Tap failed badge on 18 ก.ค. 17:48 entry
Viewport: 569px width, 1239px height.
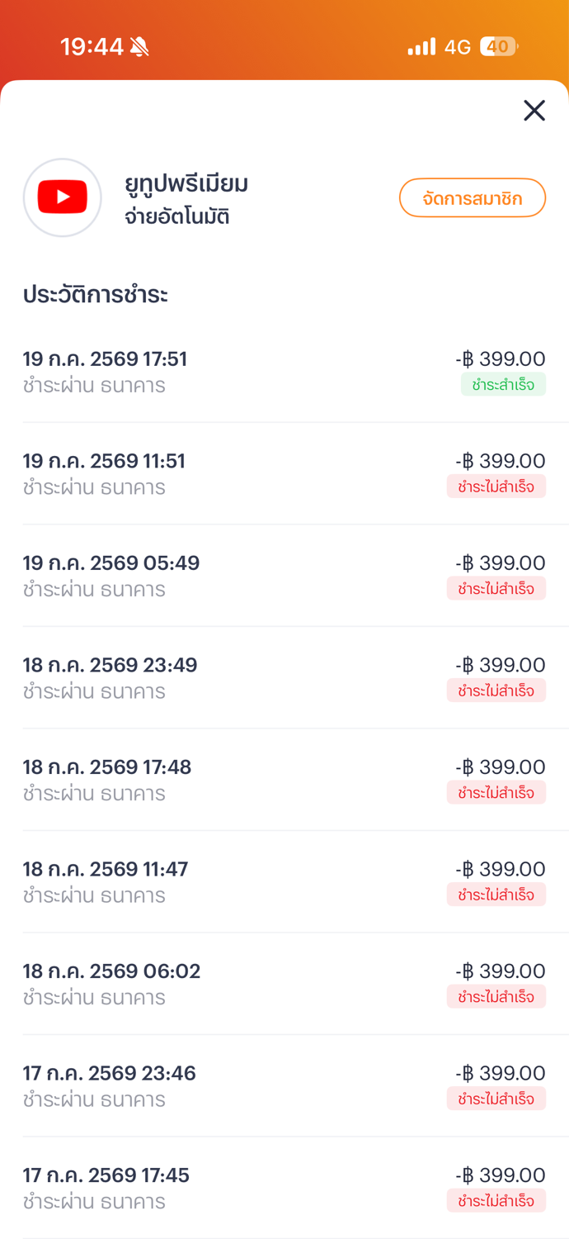pyautogui.click(x=496, y=792)
